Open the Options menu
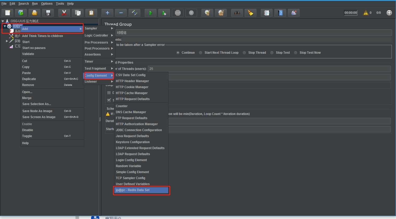Image resolution: width=396 pixels, height=219 pixels. coord(47,4)
